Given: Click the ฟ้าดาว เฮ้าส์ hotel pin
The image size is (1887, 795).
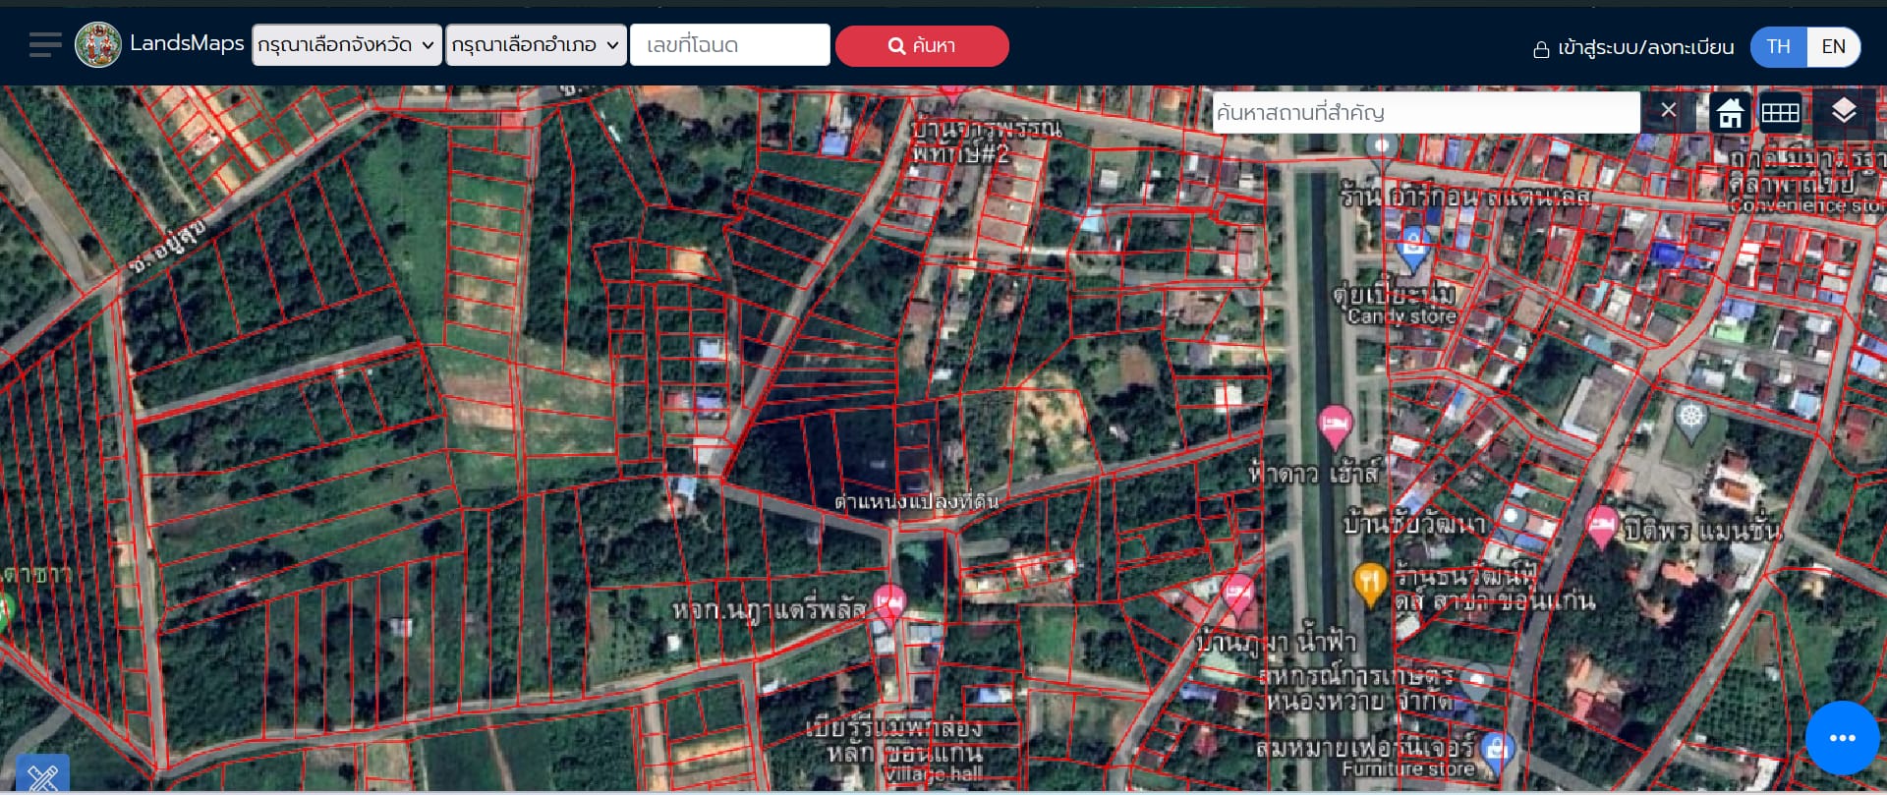Looking at the screenshot, I should tap(1335, 427).
